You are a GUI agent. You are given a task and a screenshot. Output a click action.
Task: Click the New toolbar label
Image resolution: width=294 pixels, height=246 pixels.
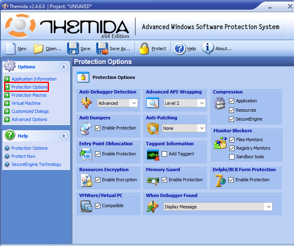(22, 49)
